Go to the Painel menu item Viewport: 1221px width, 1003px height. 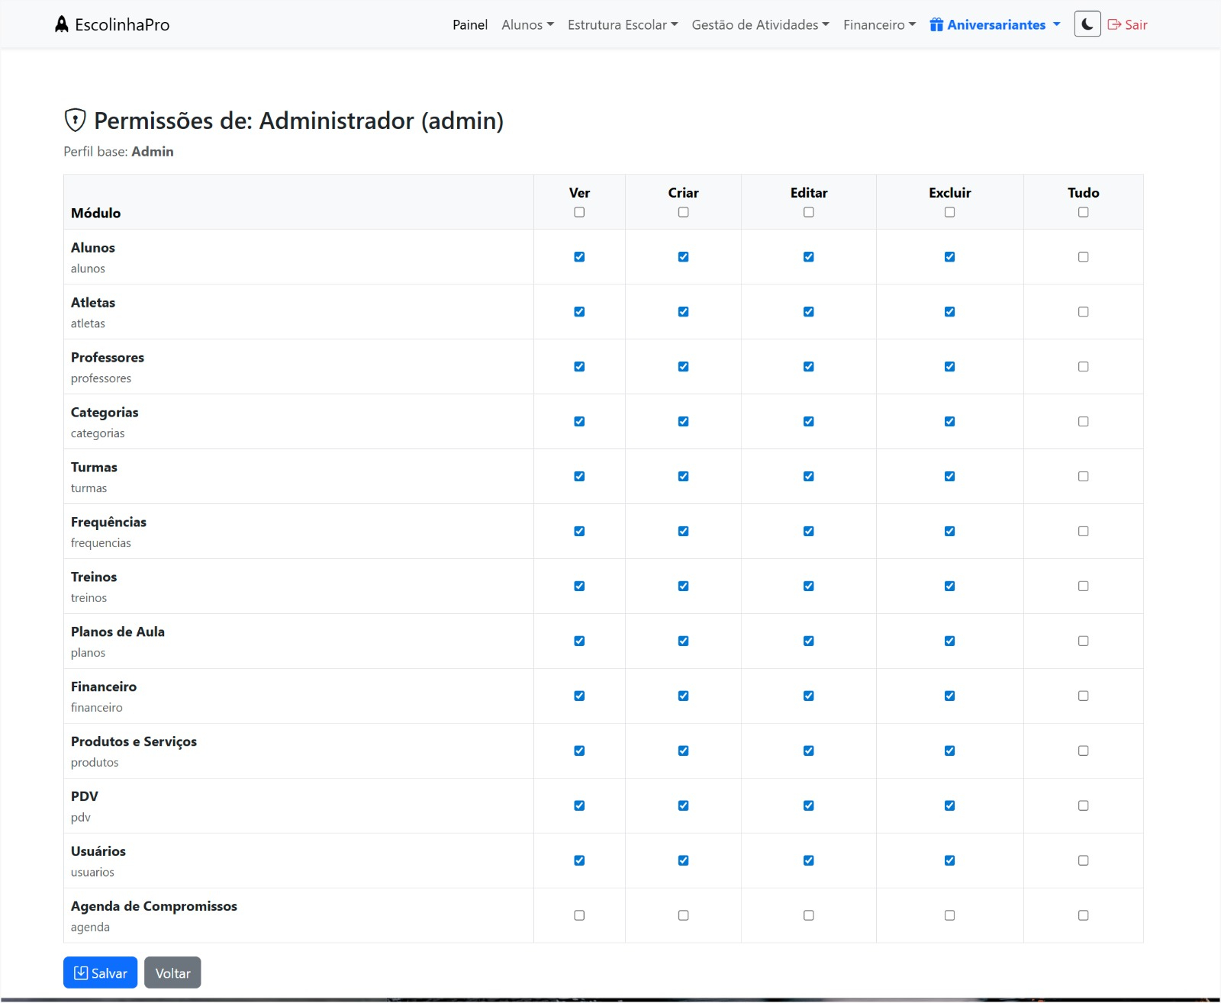point(470,24)
